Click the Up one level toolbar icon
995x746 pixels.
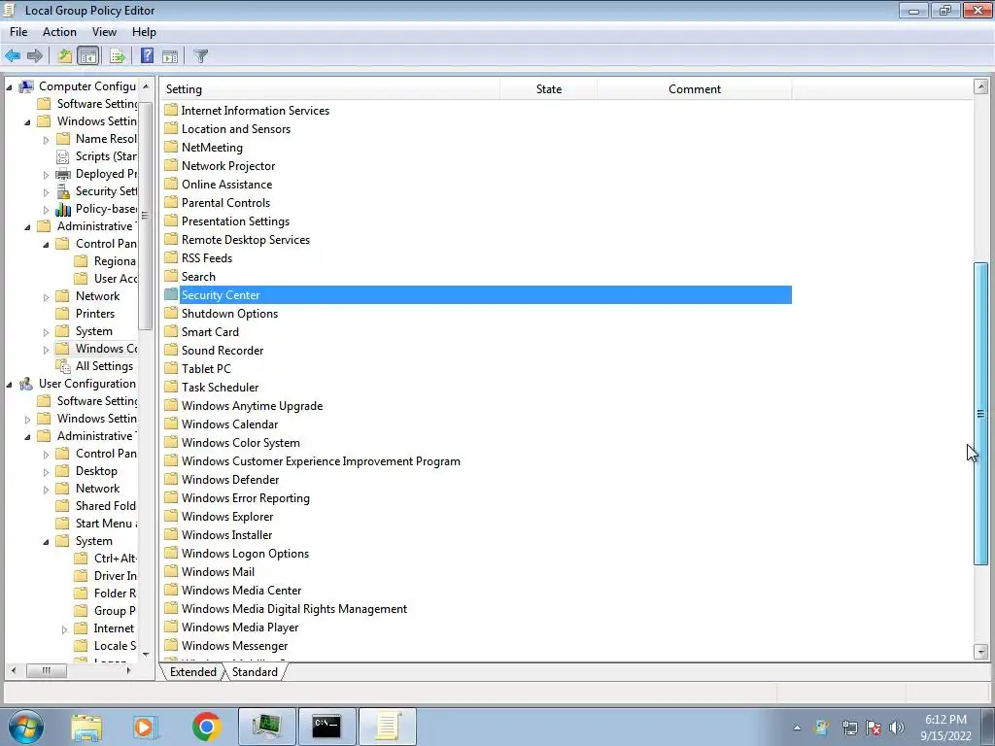pyautogui.click(x=65, y=55)
